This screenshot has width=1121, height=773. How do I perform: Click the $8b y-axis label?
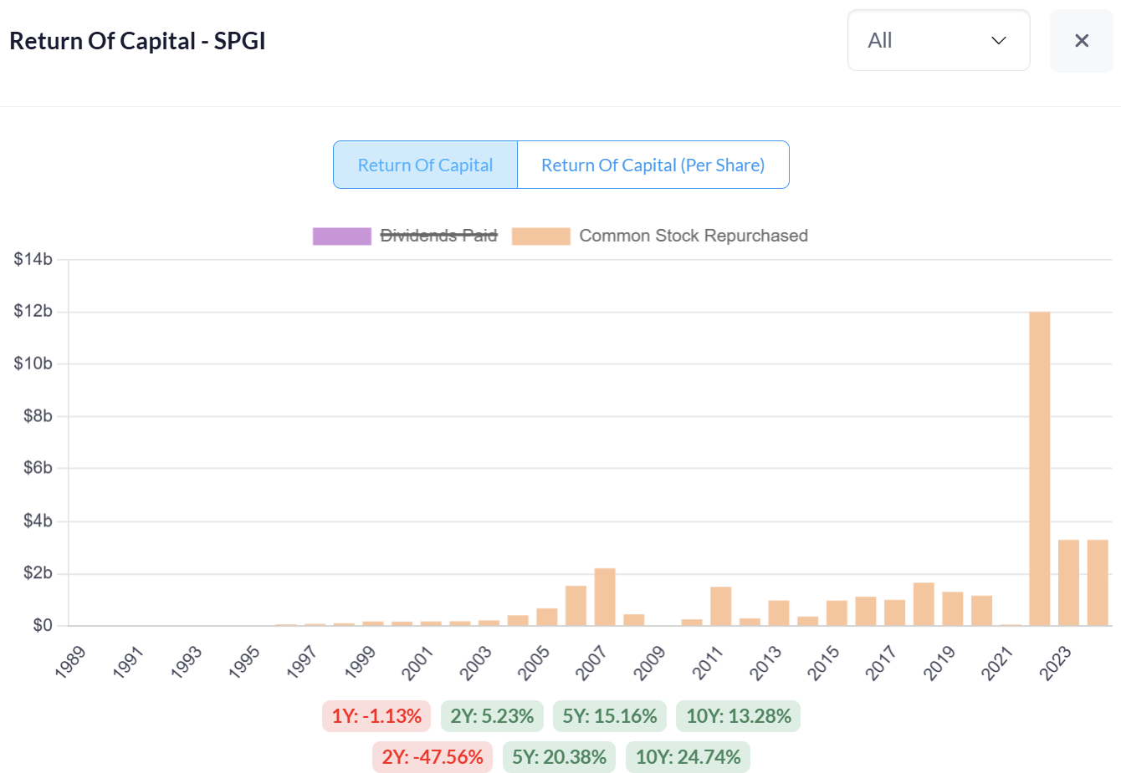click(38, 416)
